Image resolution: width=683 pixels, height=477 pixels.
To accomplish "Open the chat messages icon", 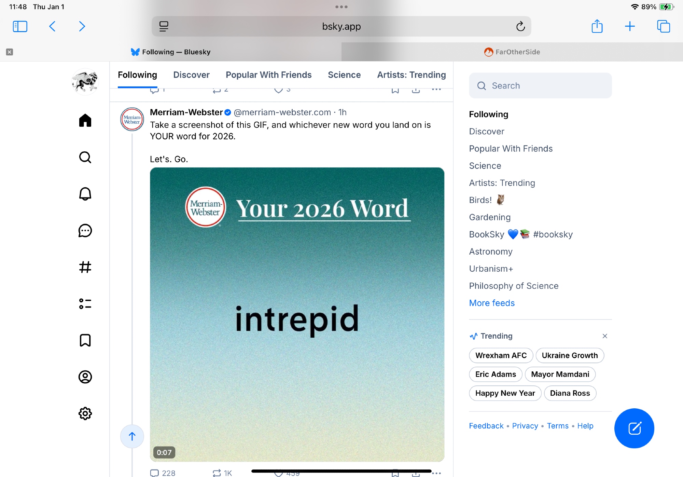I will 85,231.
